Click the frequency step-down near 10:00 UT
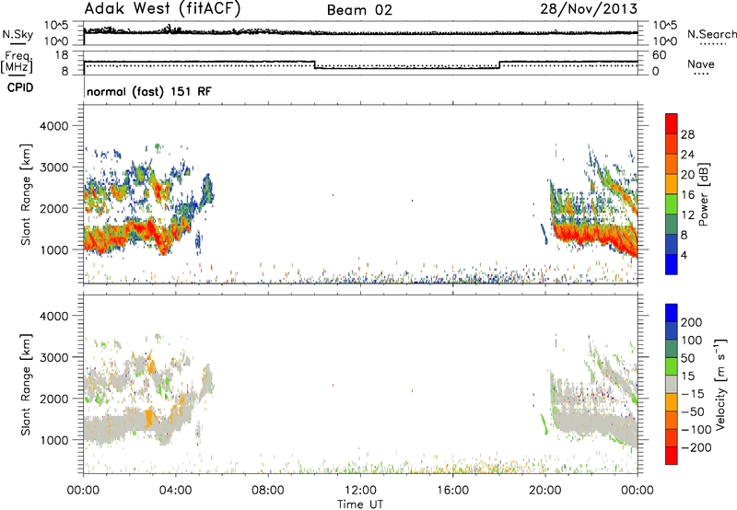This screenshot has height=510, width=737. click(x=314, y=64)
